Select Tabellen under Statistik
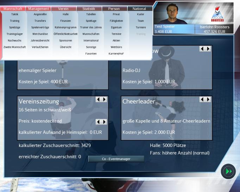The height and width of the screenshot is (192, 240). (x=91, y=14)
